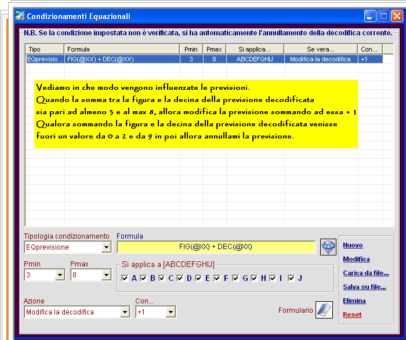Image resolution: width=406 pixels, height=340 pixels.
Task: Sort by the Formula column header
Action: [122, 49]
